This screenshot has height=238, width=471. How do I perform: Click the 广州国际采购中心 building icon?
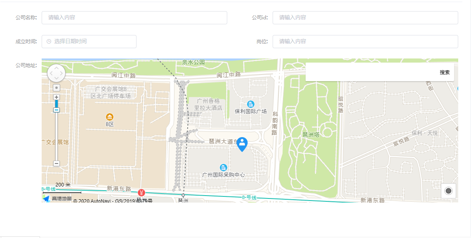coord(223,168)
